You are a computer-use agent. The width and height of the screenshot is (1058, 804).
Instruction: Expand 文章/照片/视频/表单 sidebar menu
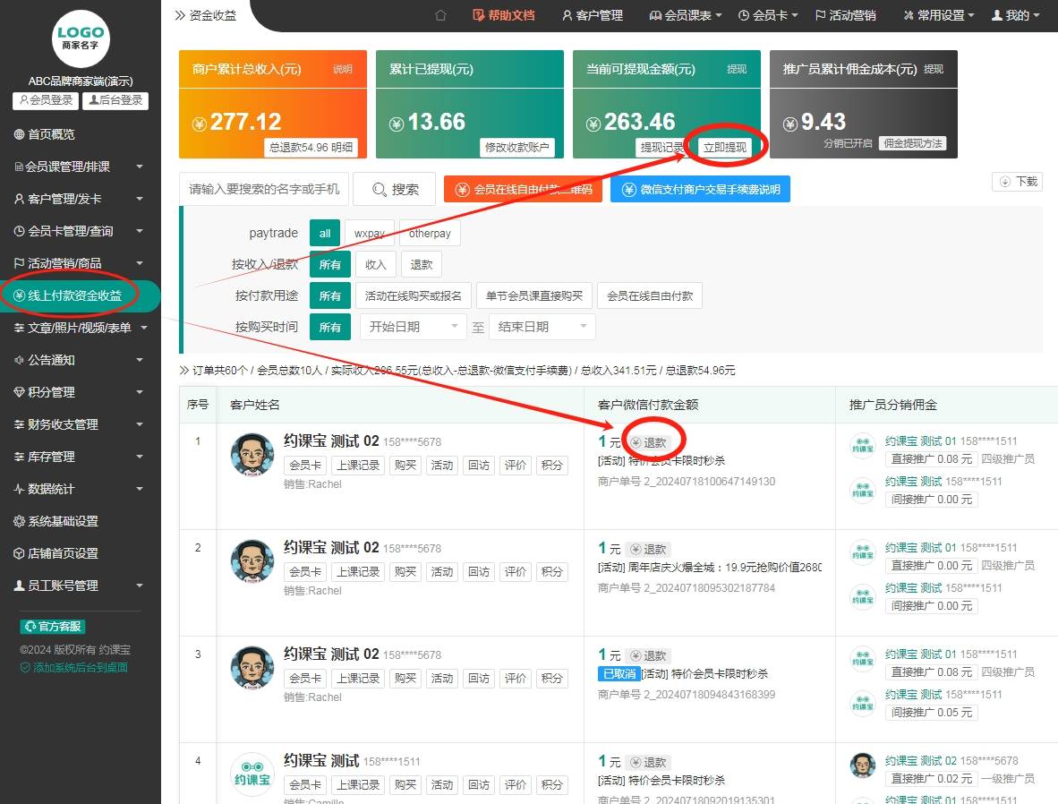coord(81,328)
